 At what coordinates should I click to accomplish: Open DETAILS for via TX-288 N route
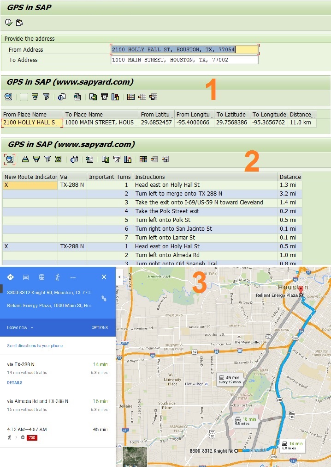(x=15, y=383)
